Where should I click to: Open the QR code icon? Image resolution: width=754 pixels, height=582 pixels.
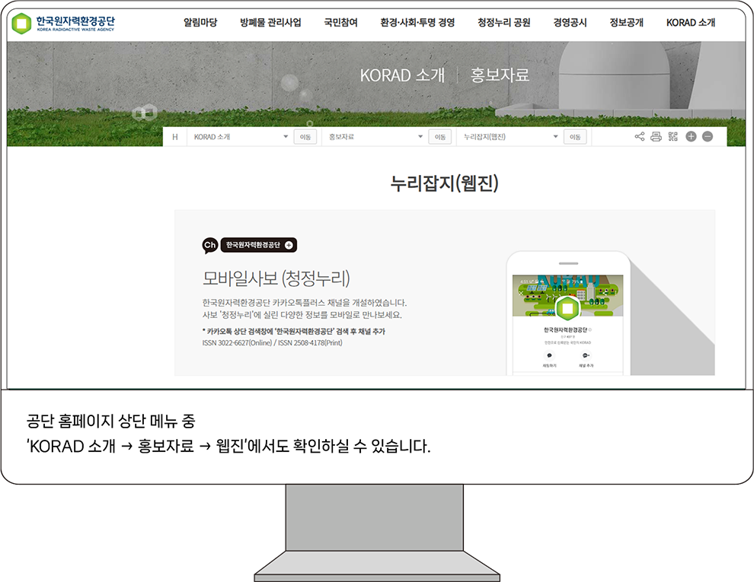673,137
